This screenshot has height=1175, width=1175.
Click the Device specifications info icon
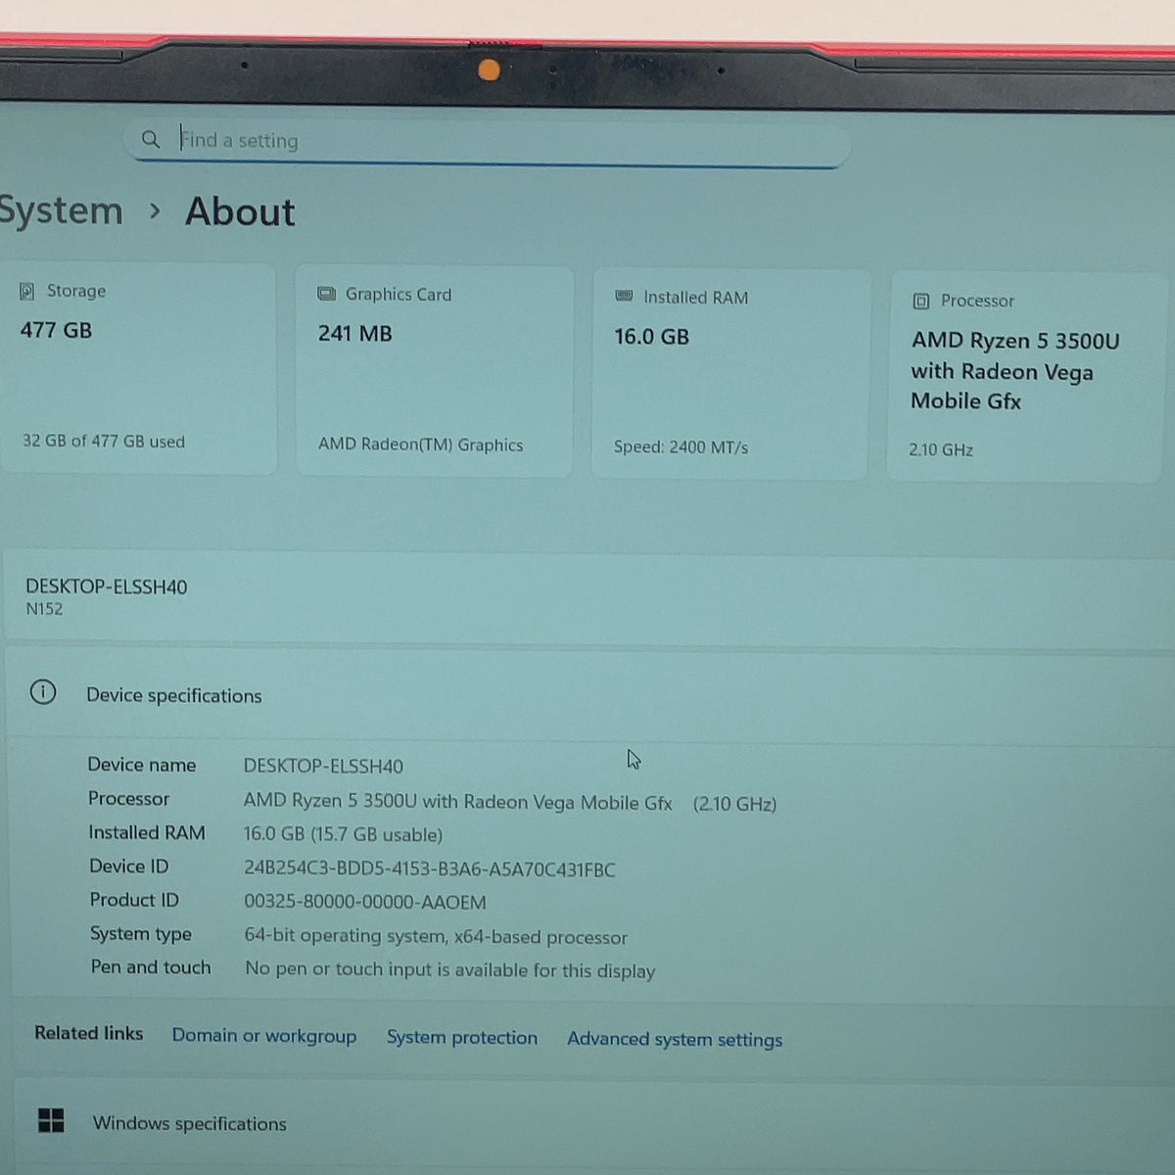pos(43,692)
